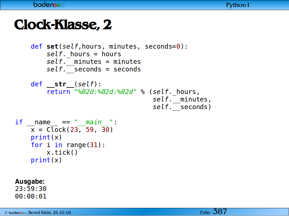Click the 'def set(self,hours, minutes, seconds=0):' line
The width and height of the screenshot is (289, 216).
coord(109,46)
